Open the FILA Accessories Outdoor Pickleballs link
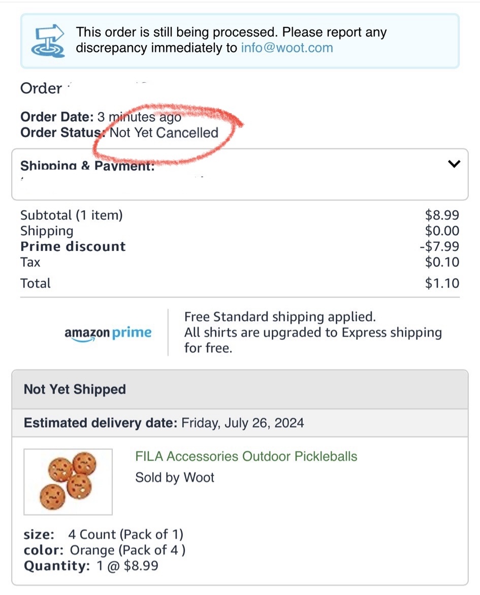Screen dimensions: 480x595 click(246, 456)
